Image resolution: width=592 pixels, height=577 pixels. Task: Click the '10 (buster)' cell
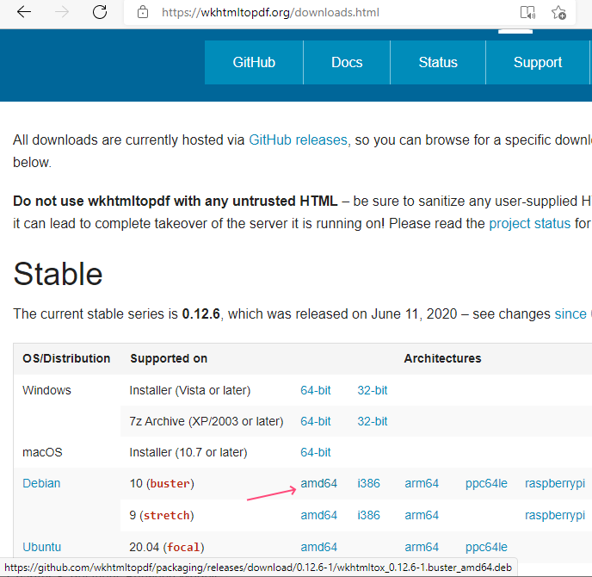(x=162, y=483)
